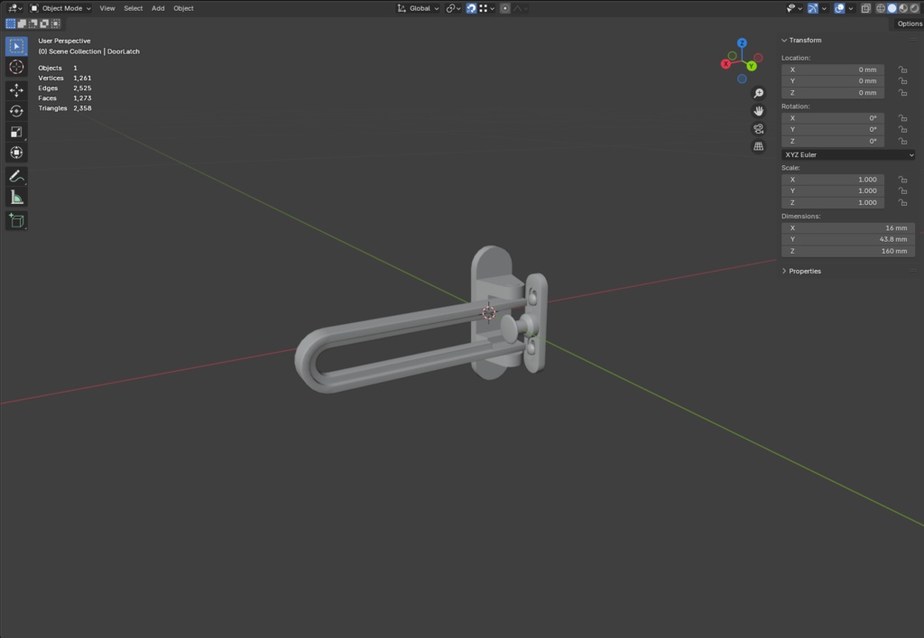Viewport: 924px width, 638px height.
Task: Click the pan hand viewport icon
Action: coord(758,111)
